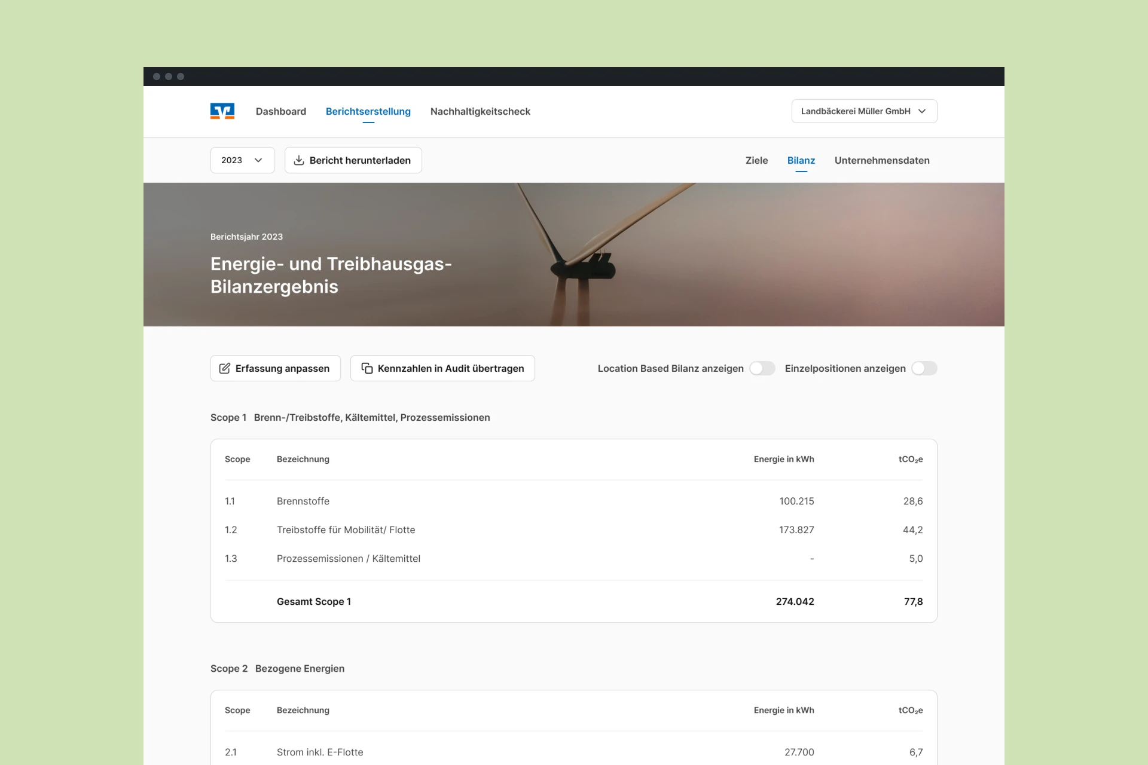Open the Unternehmensdaten tab
The height and width of the screenshot is (765, 1148).
(882, 160)
